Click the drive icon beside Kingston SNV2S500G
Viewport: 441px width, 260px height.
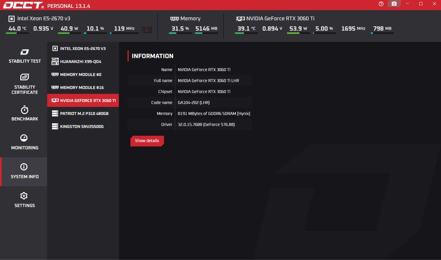55,126
